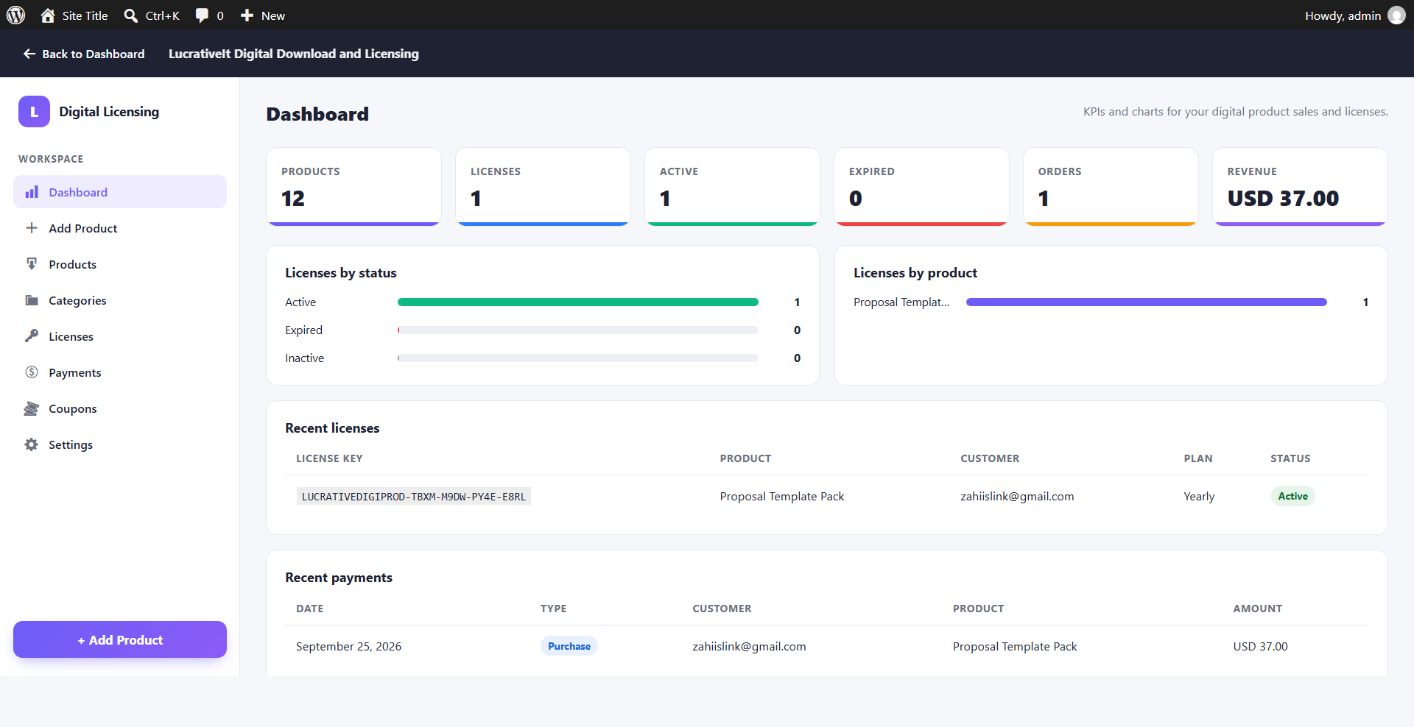The width and height of the screenshot is (1414, 727).
Task: Click the Dashboard bar chart icon
Action: pyautogui.click(x=32, y=192)
